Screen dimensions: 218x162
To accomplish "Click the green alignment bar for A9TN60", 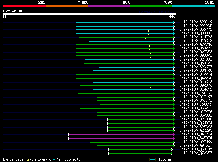I will [131, 142].
